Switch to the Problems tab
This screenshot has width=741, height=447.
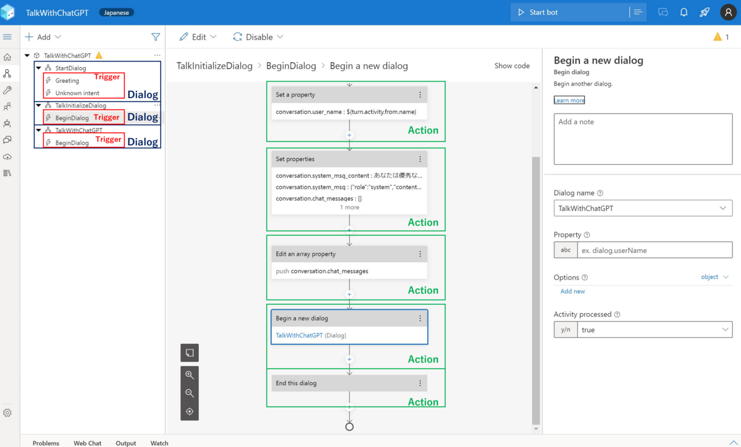click(x=46, y=443)
